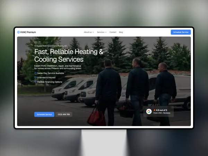This screenshot has width=208, height=156.
Task: Click Schedule Service button in navbar
Action: click(x=181, y=32)
